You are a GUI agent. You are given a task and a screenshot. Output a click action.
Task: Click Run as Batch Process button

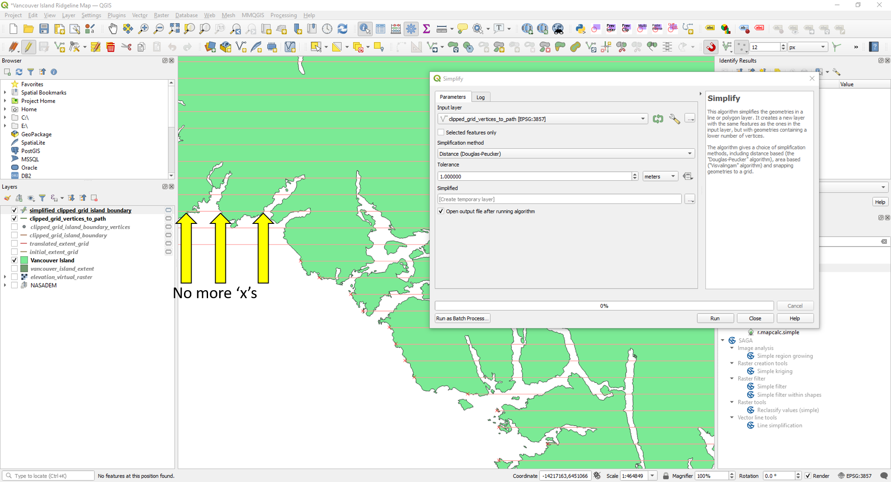click(462, 318)
